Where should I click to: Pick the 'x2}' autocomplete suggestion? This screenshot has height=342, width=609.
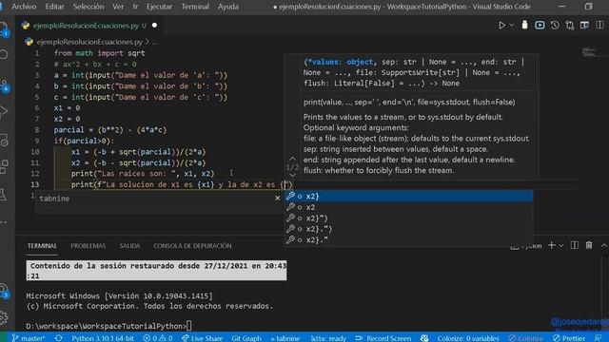tap(408, 197)
